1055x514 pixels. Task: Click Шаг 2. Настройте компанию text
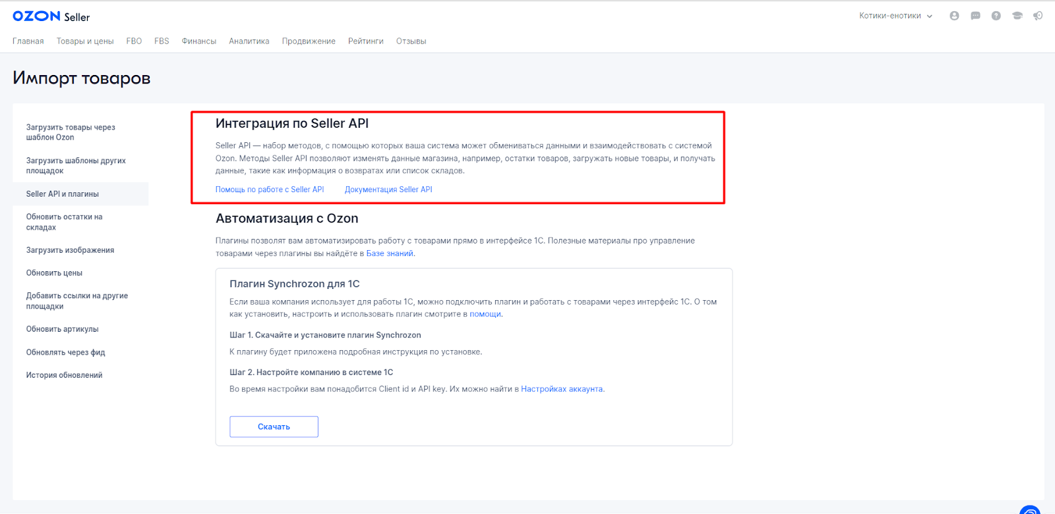point(311,373)
